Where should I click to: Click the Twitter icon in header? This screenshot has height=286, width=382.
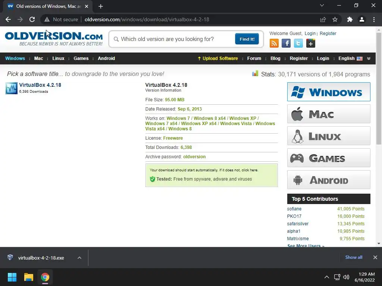[x=298, y=43]
